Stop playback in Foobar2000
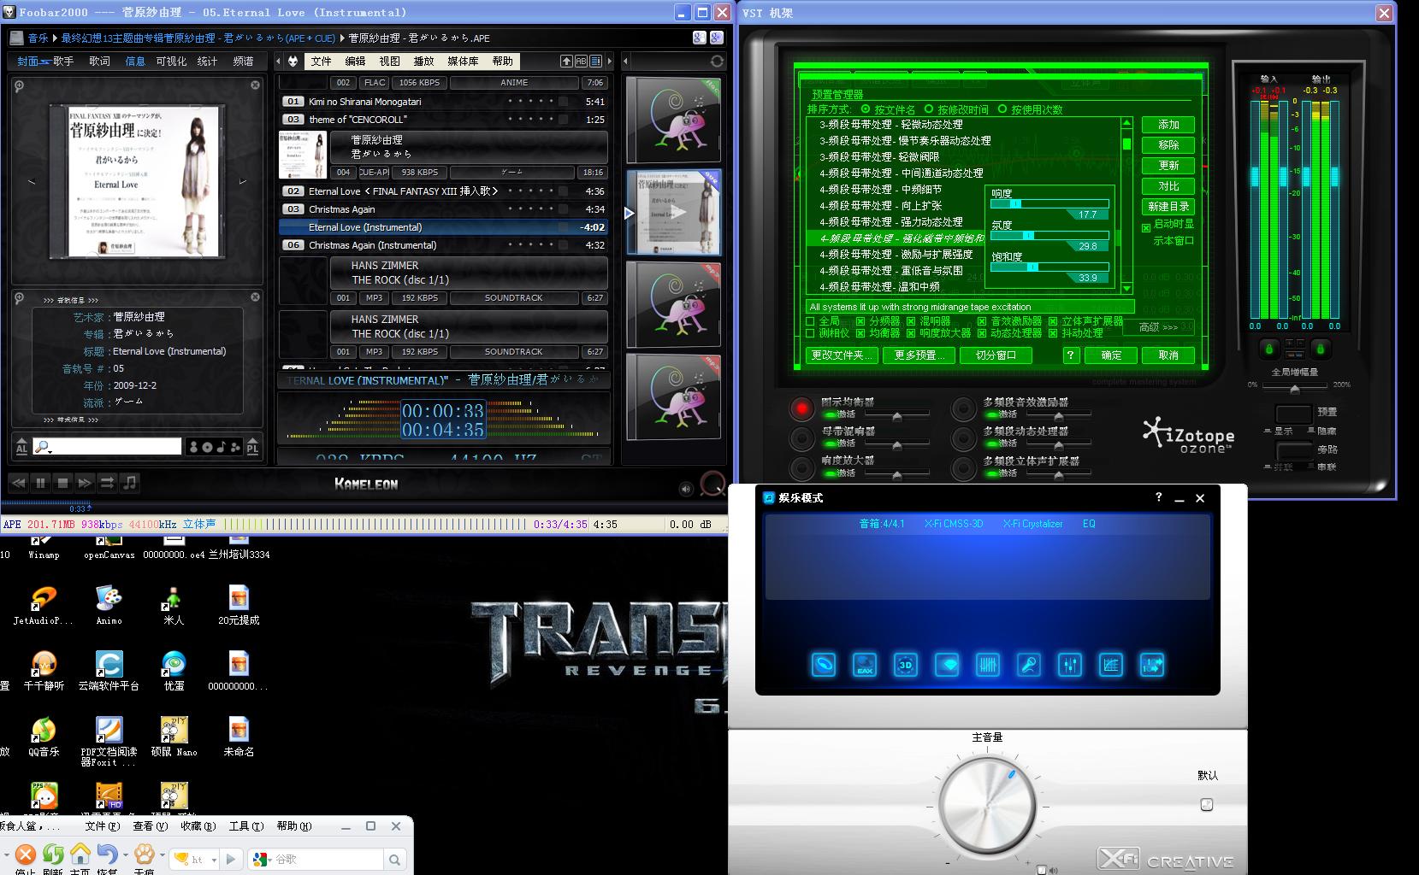The image size is (1419, 875). click(62, 483)
